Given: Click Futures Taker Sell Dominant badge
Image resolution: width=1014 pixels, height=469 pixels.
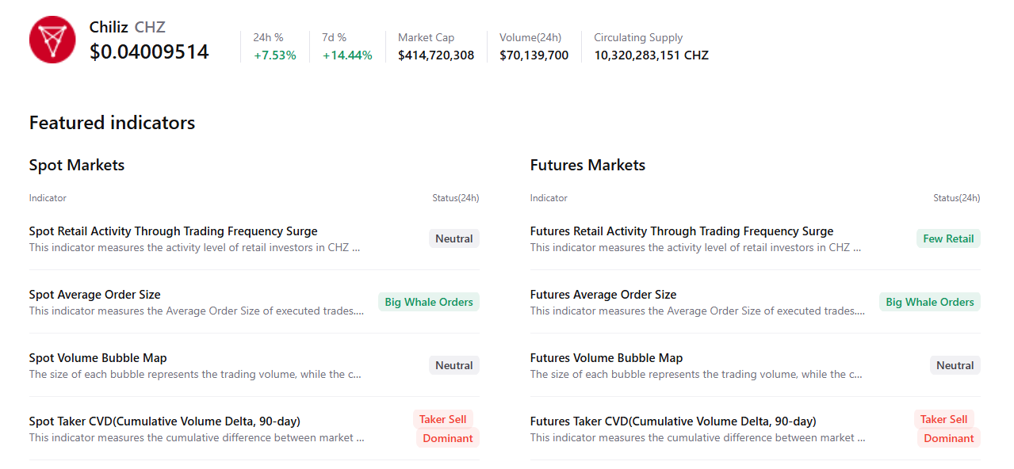Looking at the screenshot, I should coord(947,429).
